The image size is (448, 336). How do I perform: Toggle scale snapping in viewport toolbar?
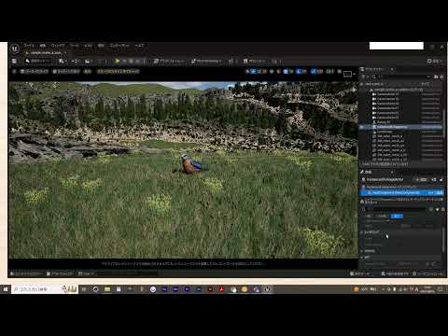click(314, 71)
